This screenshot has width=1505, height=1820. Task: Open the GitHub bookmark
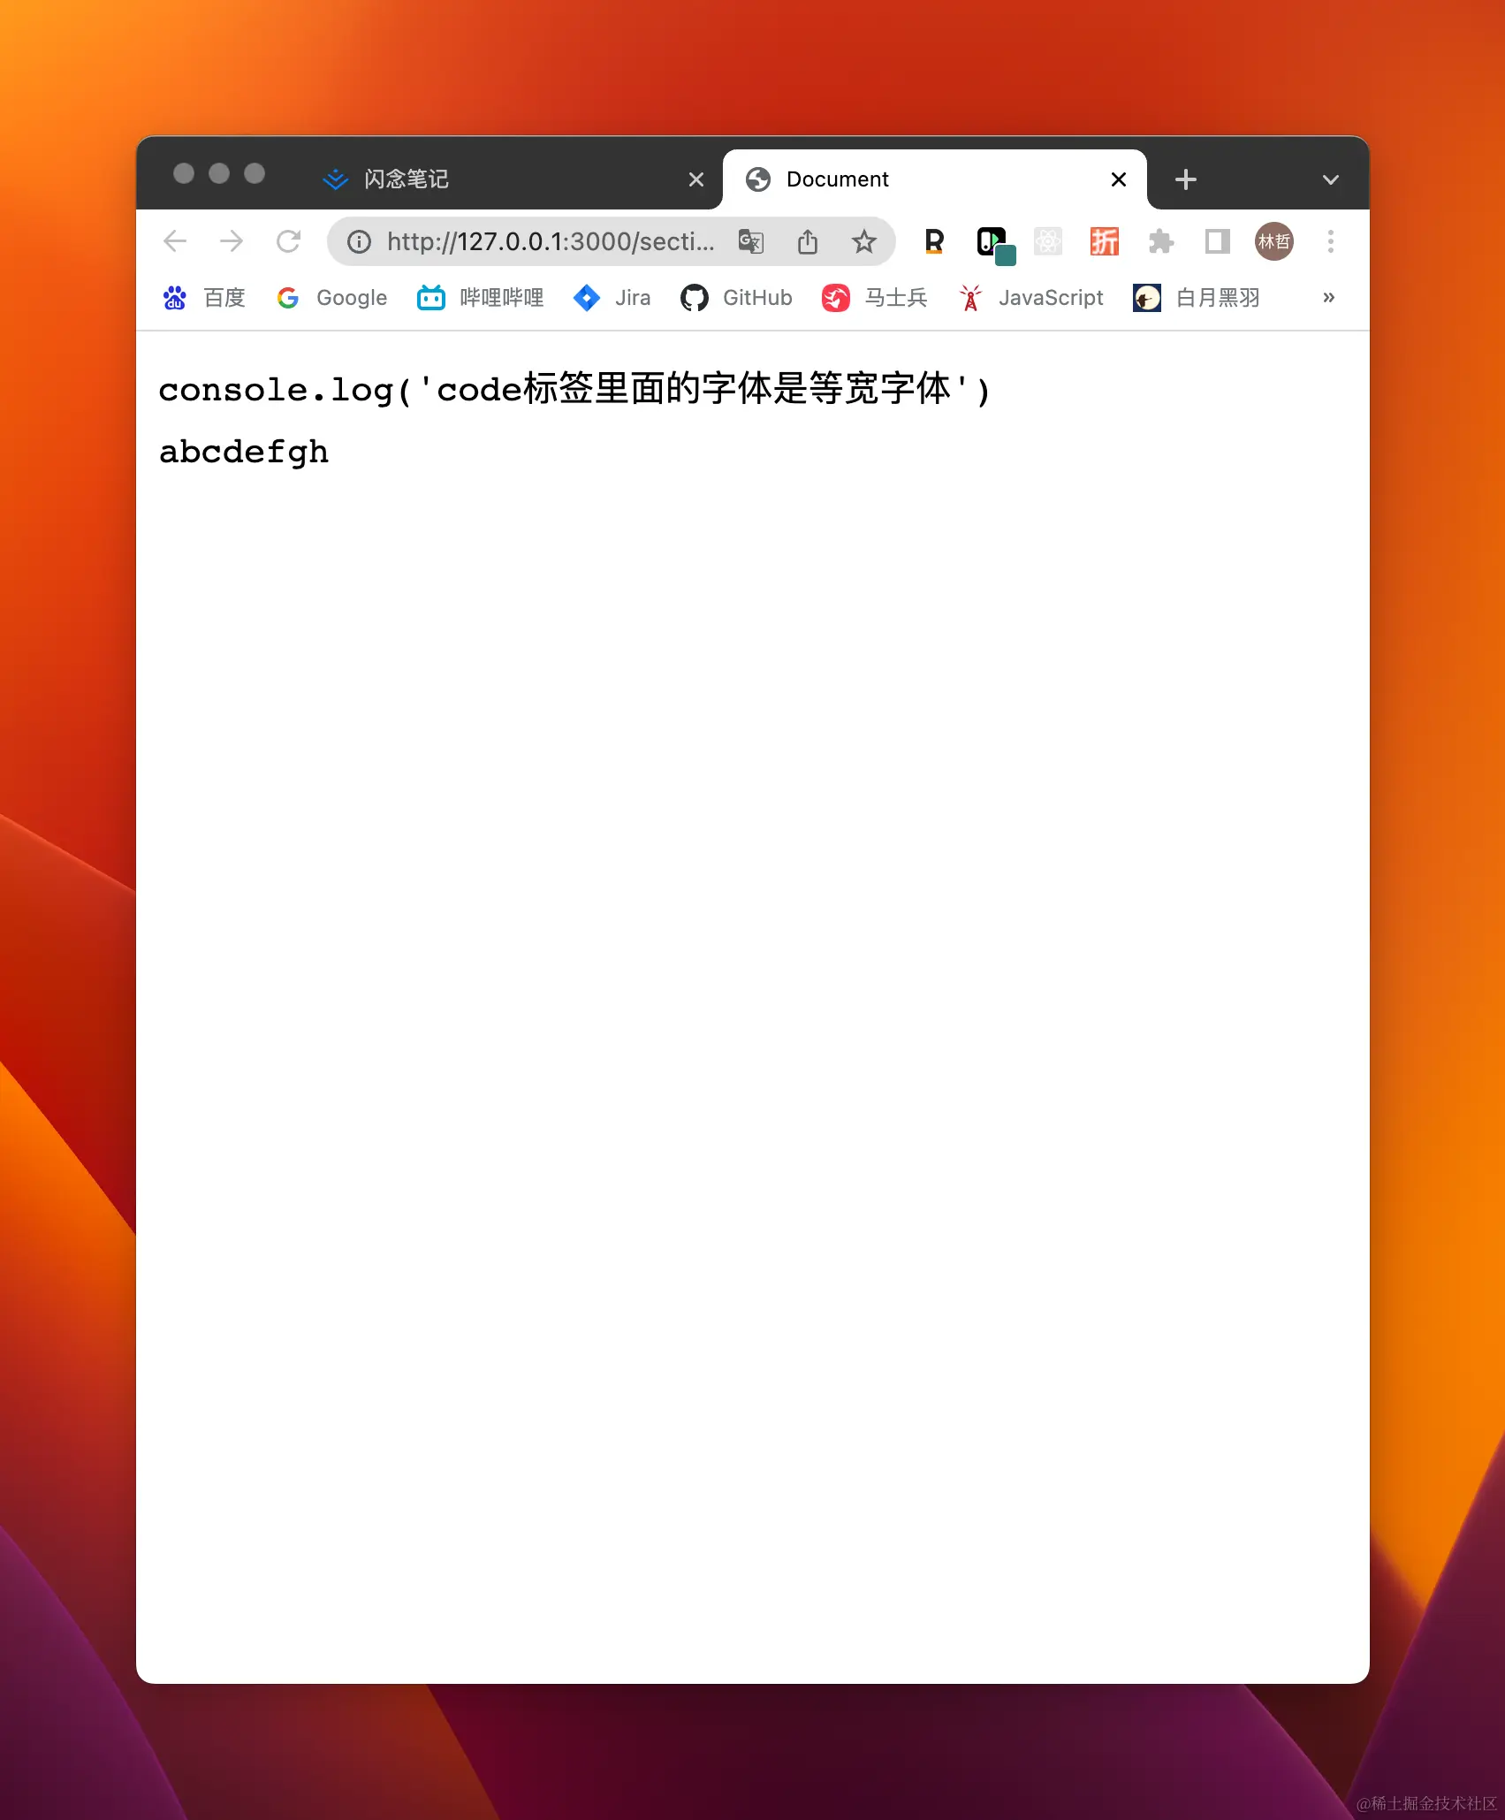point(735,298)
